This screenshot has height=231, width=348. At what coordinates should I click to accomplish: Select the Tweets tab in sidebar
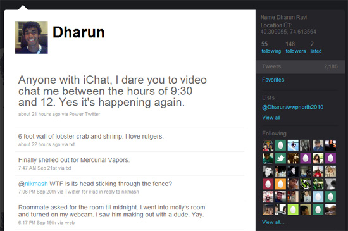pyautogui.click(x=300, y=66)
